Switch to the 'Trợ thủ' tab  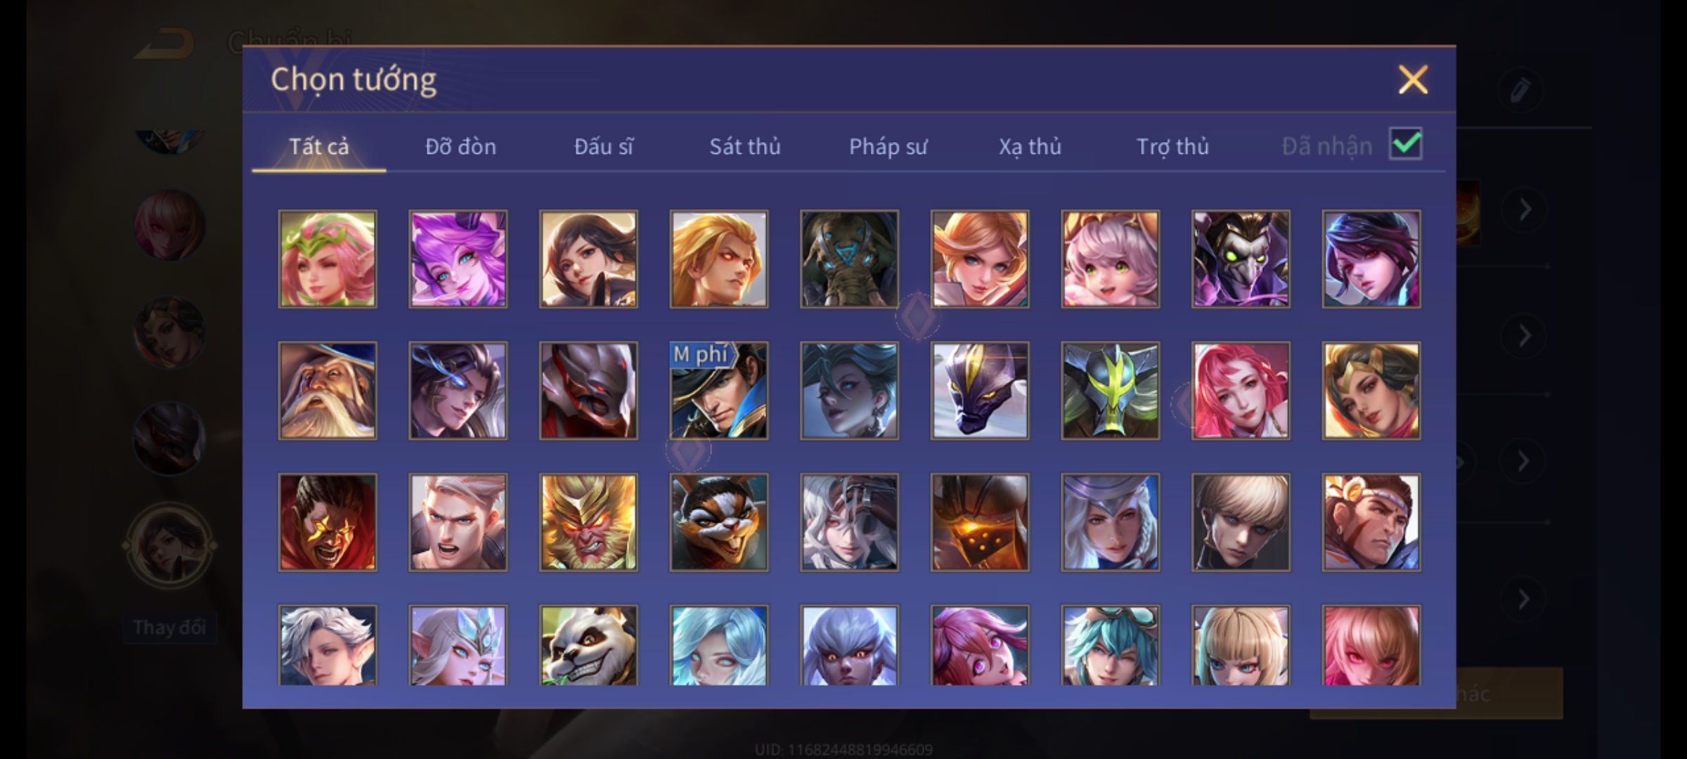coord(1172,146)
